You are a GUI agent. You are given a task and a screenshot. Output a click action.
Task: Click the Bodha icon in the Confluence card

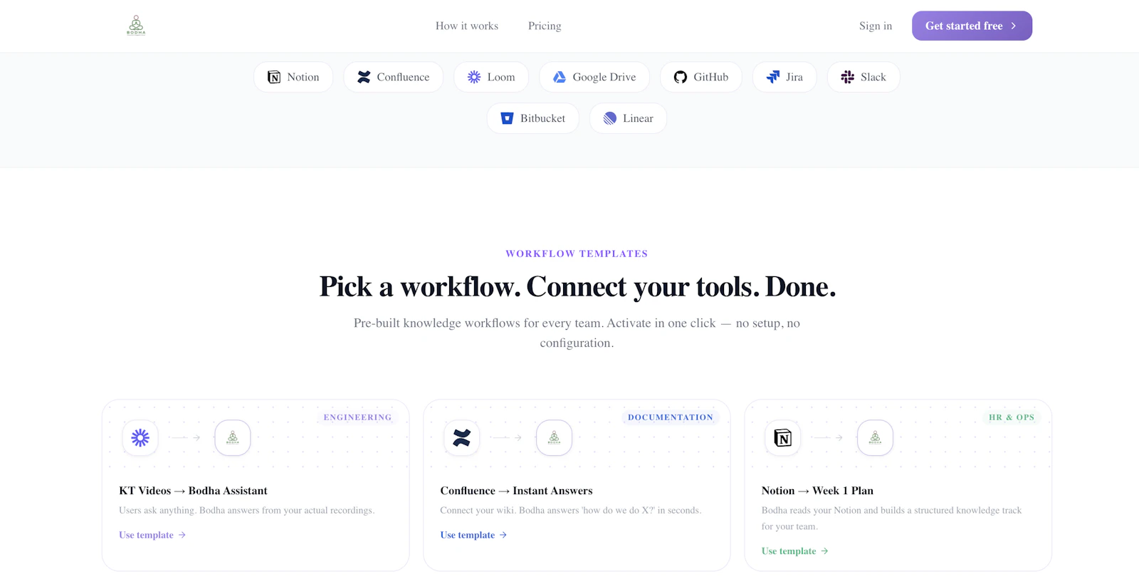tap(554, 437)
